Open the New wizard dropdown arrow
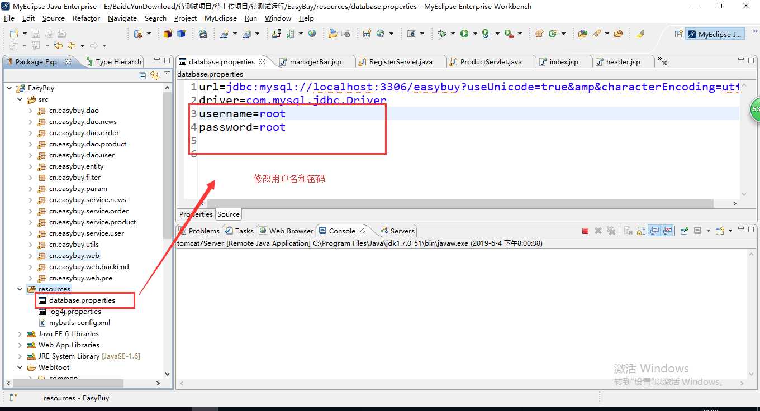This screenshot has height=411, width=760. (x=25, y=34)
